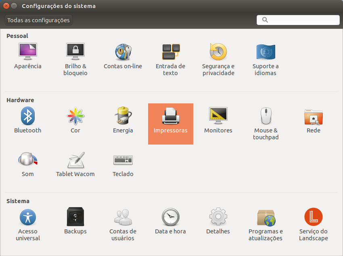
Task: Click the Todas as configurações button
Action: point(38,20)
